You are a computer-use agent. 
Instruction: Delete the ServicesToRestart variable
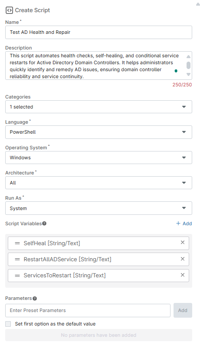coord(183,275)
